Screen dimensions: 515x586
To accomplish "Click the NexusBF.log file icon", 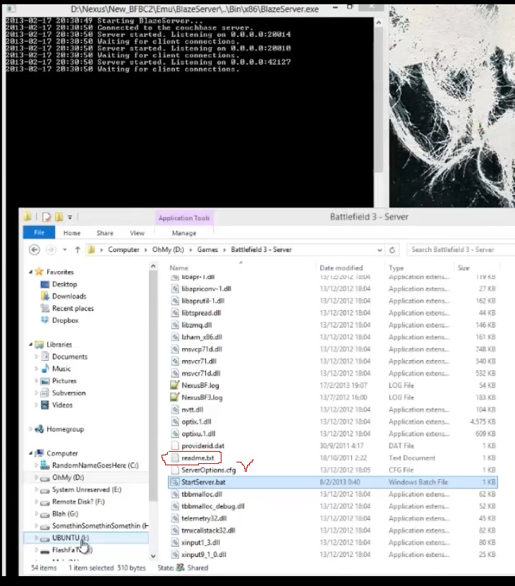I will tap(174, 385).
